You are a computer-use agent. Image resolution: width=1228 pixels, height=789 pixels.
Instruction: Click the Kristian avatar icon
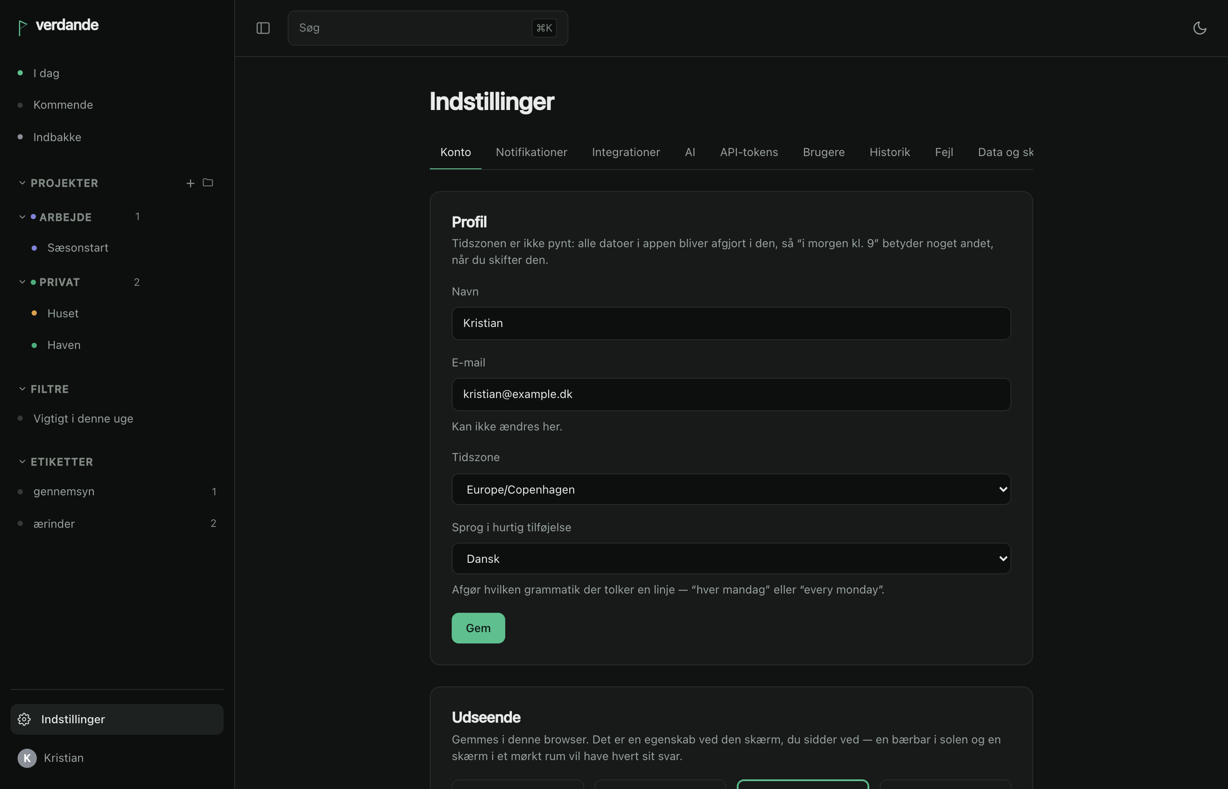(x=27, y=758)
